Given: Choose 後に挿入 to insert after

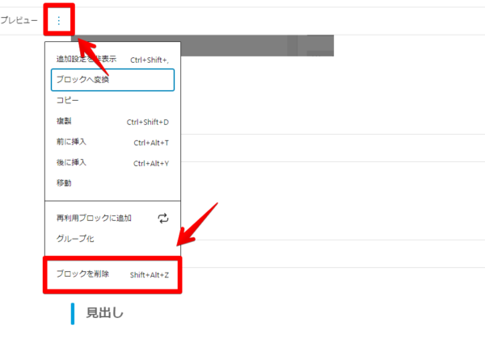Looking at the screenshot, I should pyautogui.click(x=71, y=163).
